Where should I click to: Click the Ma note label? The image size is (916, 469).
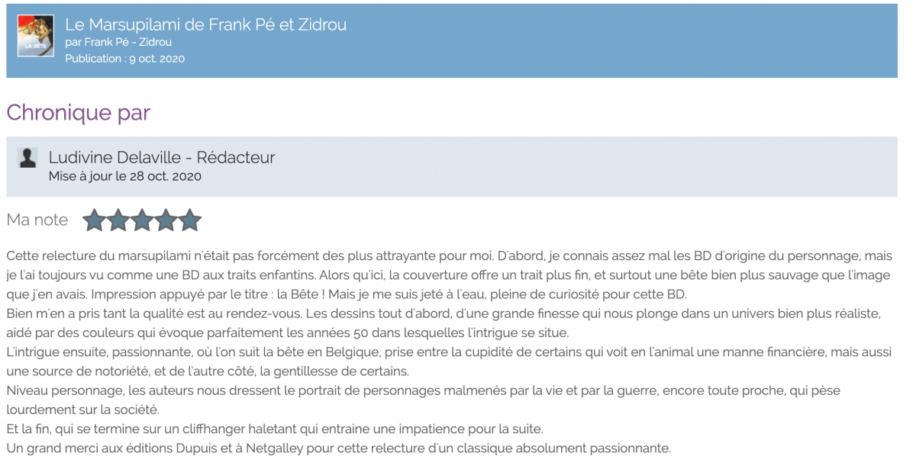click(x=37, y=220)
